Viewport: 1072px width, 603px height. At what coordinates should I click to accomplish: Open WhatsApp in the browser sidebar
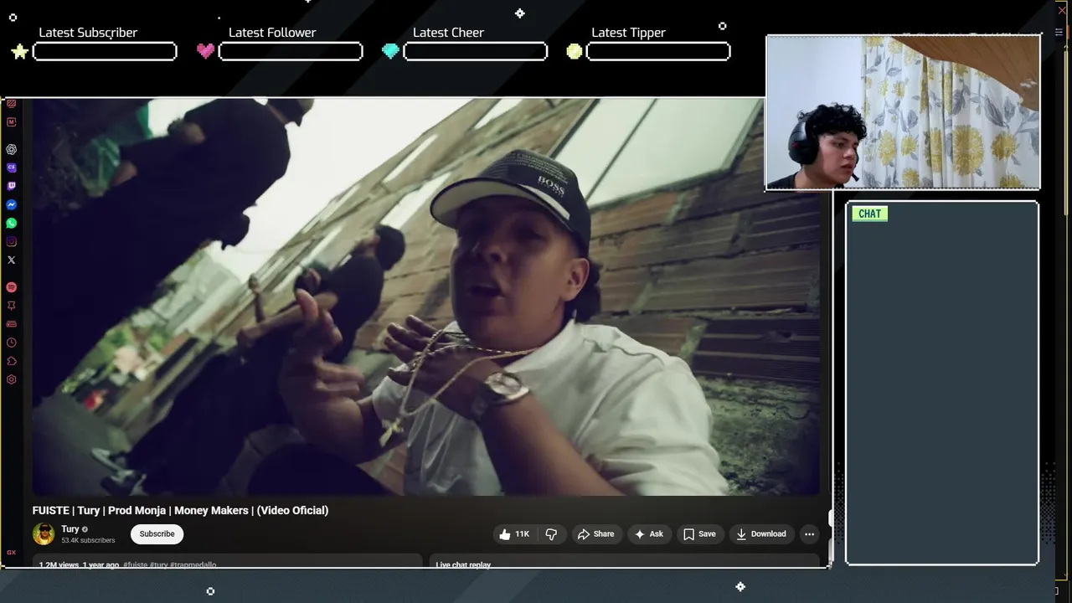pos(11,223)
